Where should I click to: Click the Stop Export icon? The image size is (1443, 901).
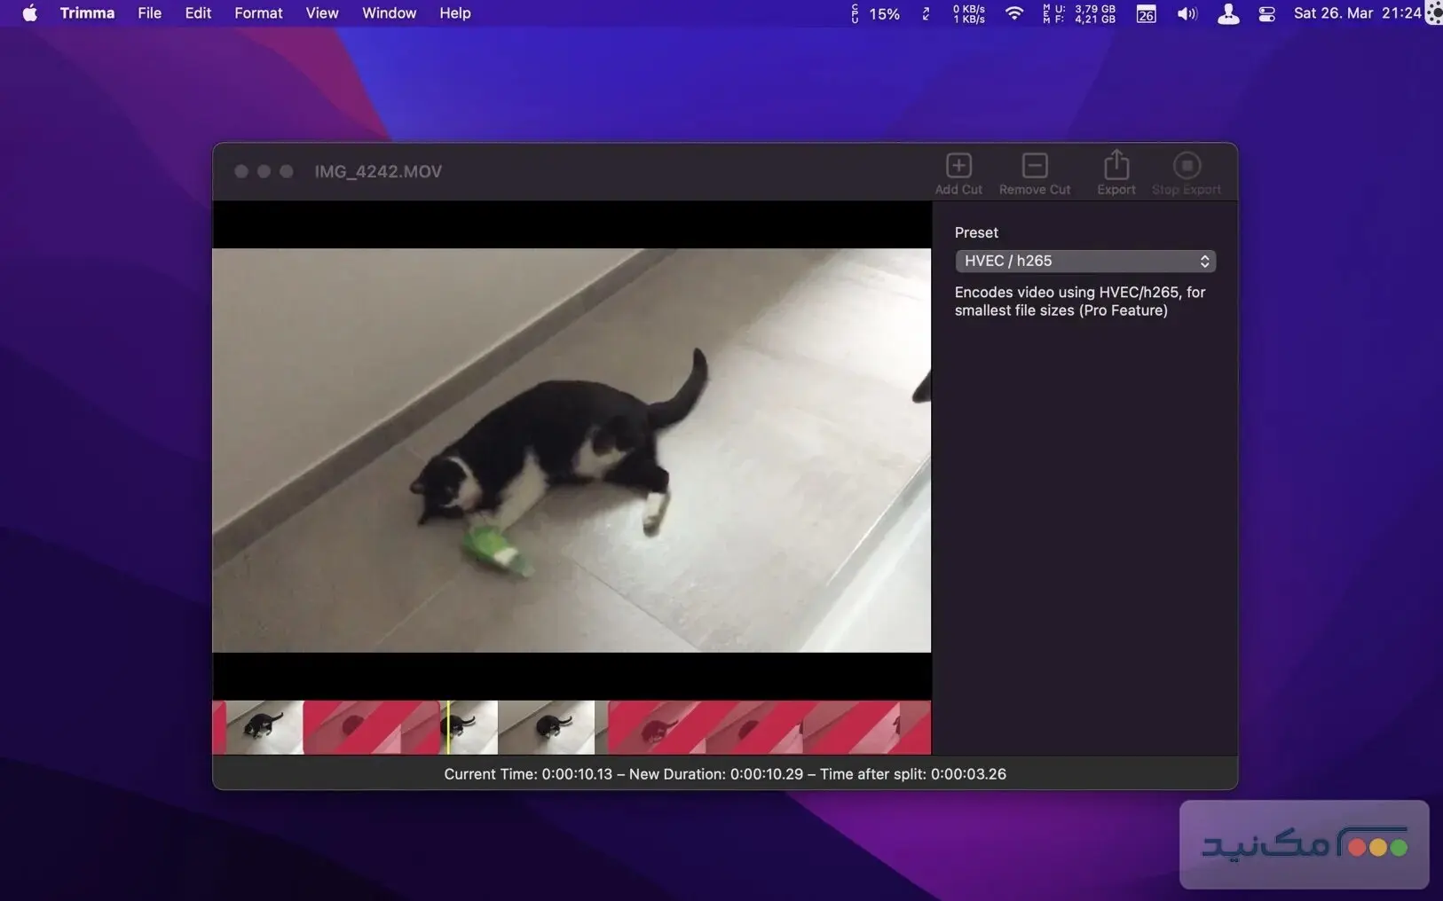point(1186,167)
